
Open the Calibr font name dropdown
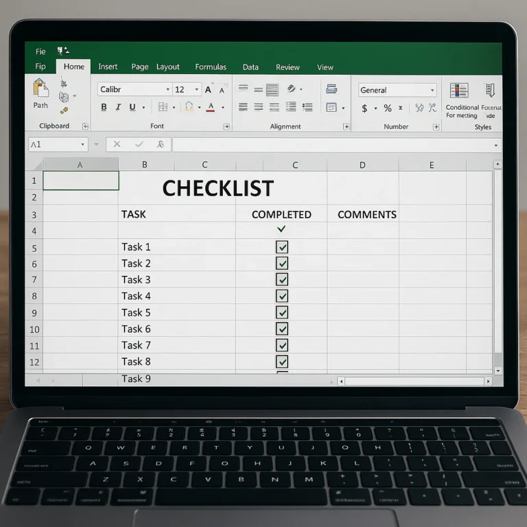tap(167, 89)
